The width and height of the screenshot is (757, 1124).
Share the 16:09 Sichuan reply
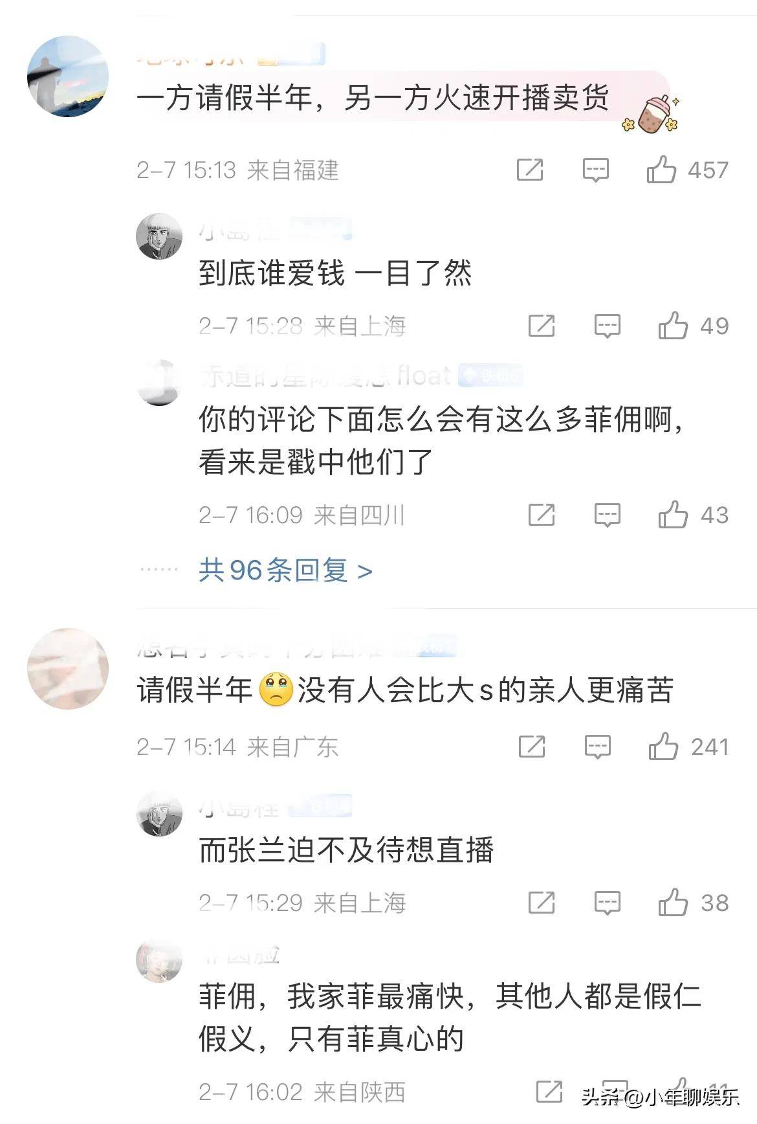(542, 515)
